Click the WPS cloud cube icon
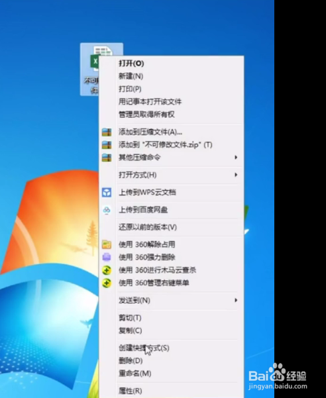This screenshot has height=398, width=326. click(x=107, y=193)
